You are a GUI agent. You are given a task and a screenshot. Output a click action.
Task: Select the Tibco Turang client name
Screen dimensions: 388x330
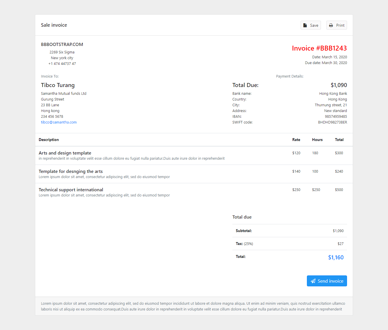(x=58, y=85)
